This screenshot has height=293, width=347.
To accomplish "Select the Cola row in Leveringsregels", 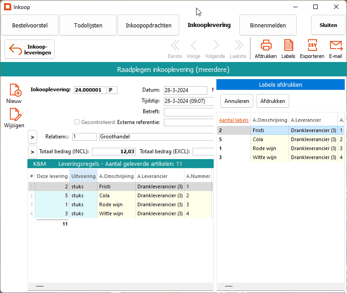I will pyautogui.click(x=120, y=195).
